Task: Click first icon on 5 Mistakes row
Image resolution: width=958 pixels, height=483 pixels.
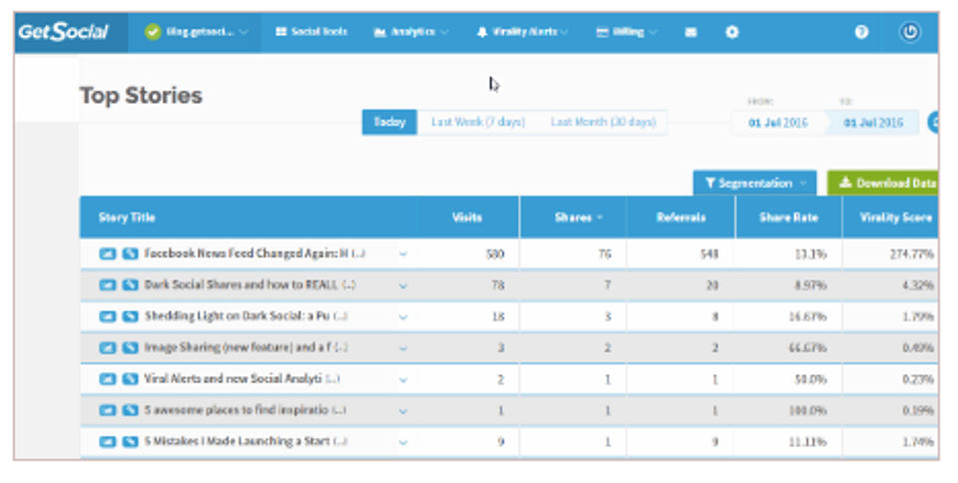Action: pos(108,441)
